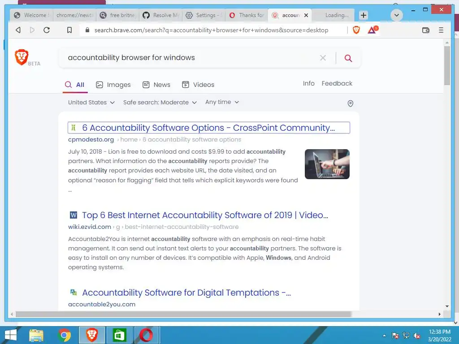
Task: Show hidden system tray icons
Action: [x=384, y=335]
